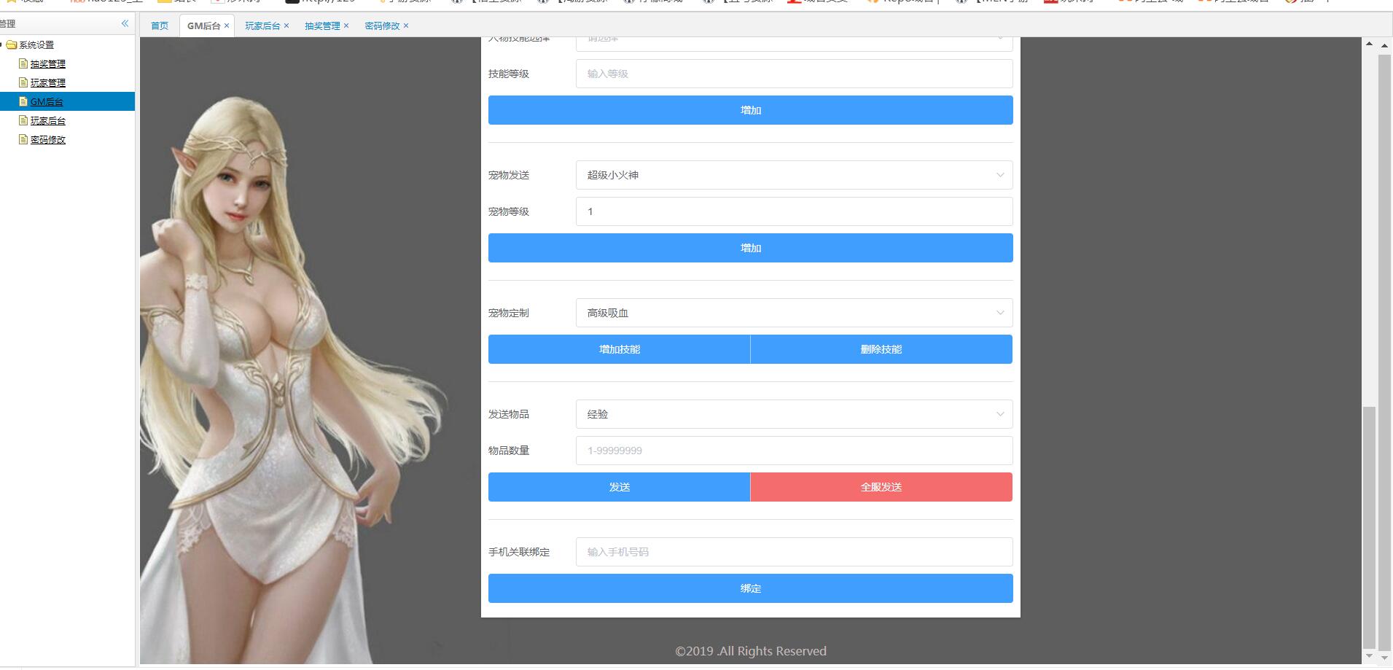Click the 删除技能 button

click(881, 349)
